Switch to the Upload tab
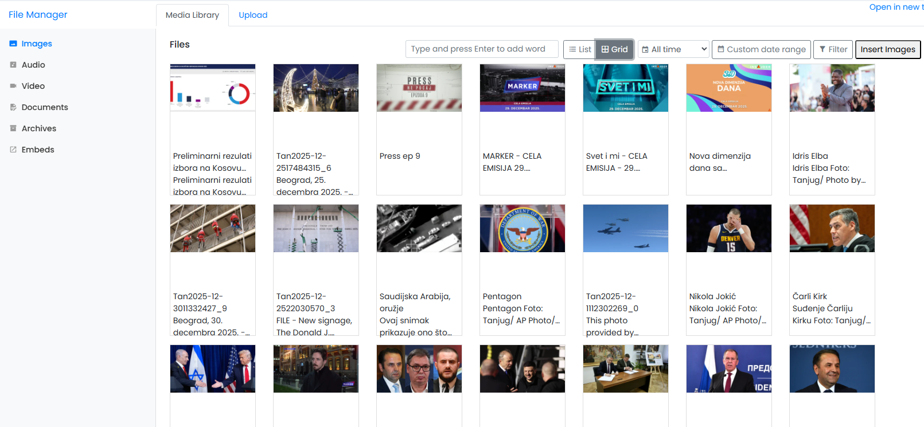924x427 pixels. (253, 15)
